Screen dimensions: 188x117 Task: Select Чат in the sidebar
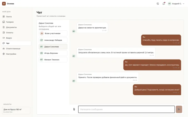coord(16,43)
